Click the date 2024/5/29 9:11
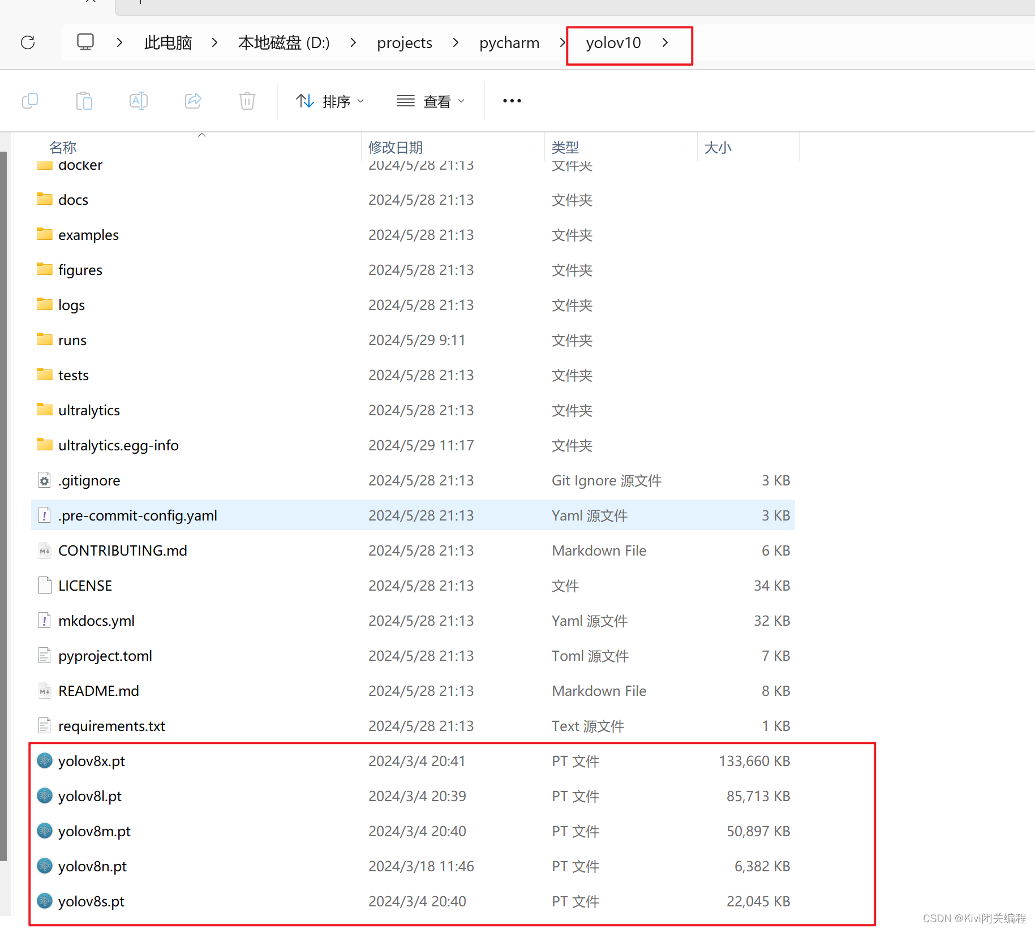Image resolution: width=1035 pixels, height=929 pixels. coord(416,341)
